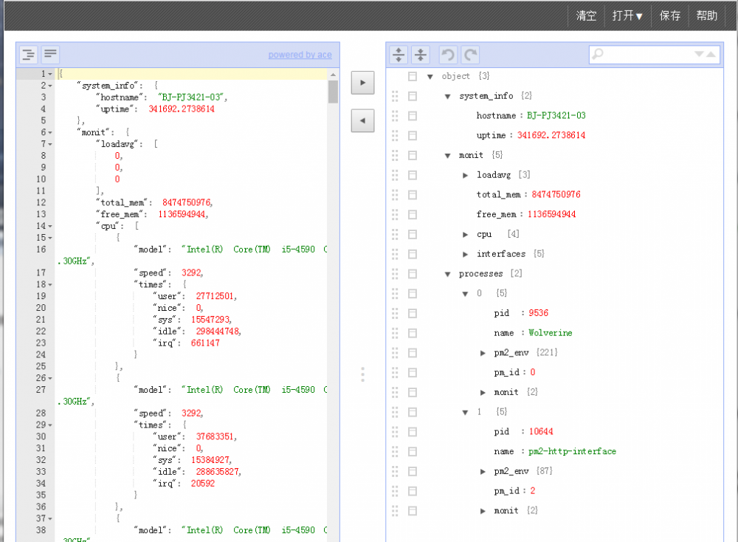Expand the interfaces node
Viewport: 738px width, 542px height.
[463, 254]
